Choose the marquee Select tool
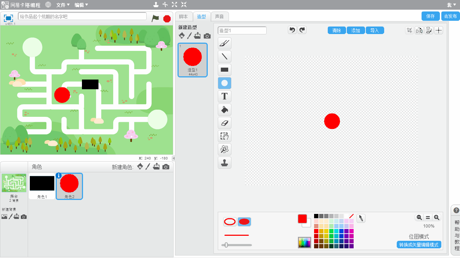Image resolution: width=460 pixels, height=258 pixels. point(225,136)
